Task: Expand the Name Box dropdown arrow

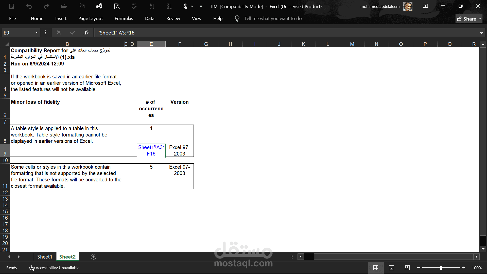Action: tap(37, 33)
